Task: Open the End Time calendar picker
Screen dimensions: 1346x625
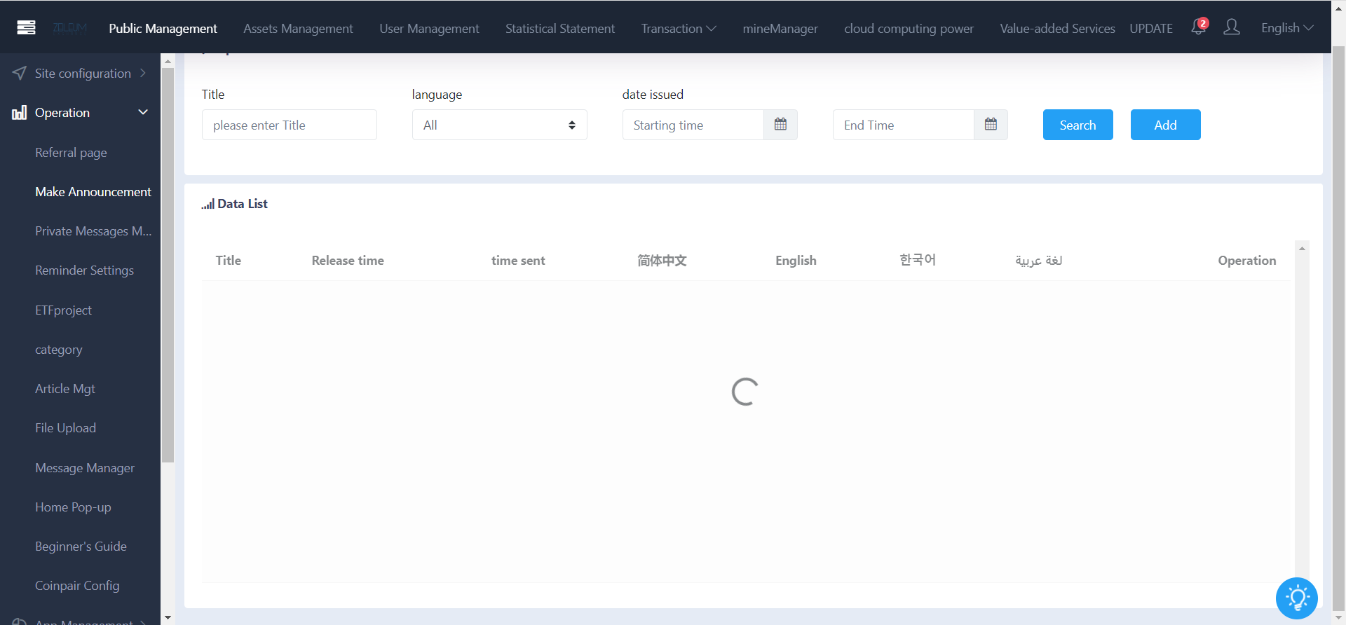Action: [x=991, y=125]
